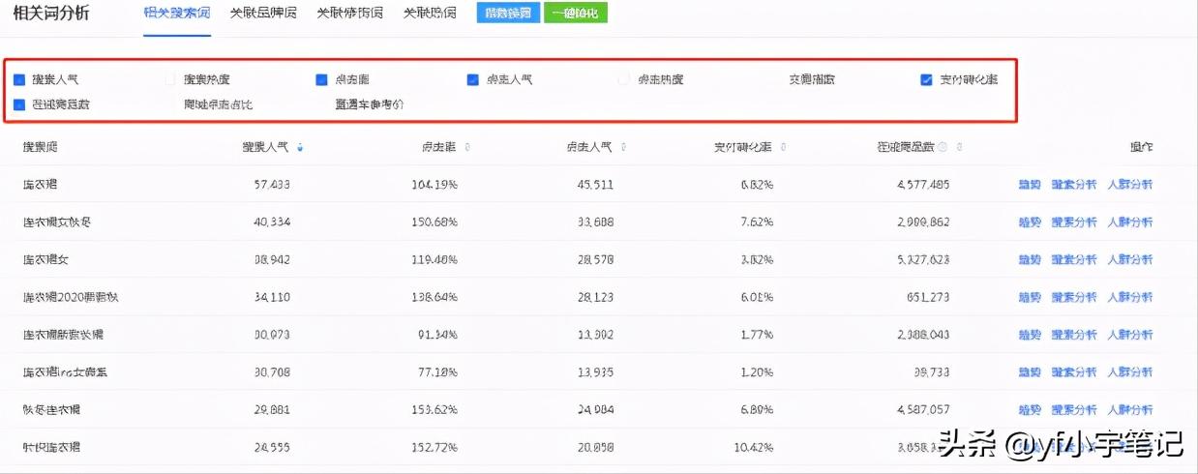Select keyword 秋冬连衣裙 in the table

[51, 410]
